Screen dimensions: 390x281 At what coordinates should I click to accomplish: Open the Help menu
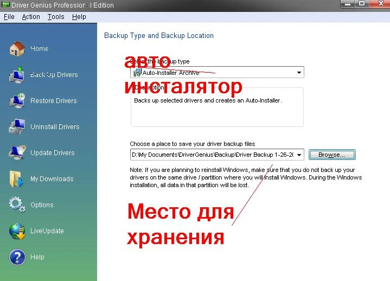(79, 17)
